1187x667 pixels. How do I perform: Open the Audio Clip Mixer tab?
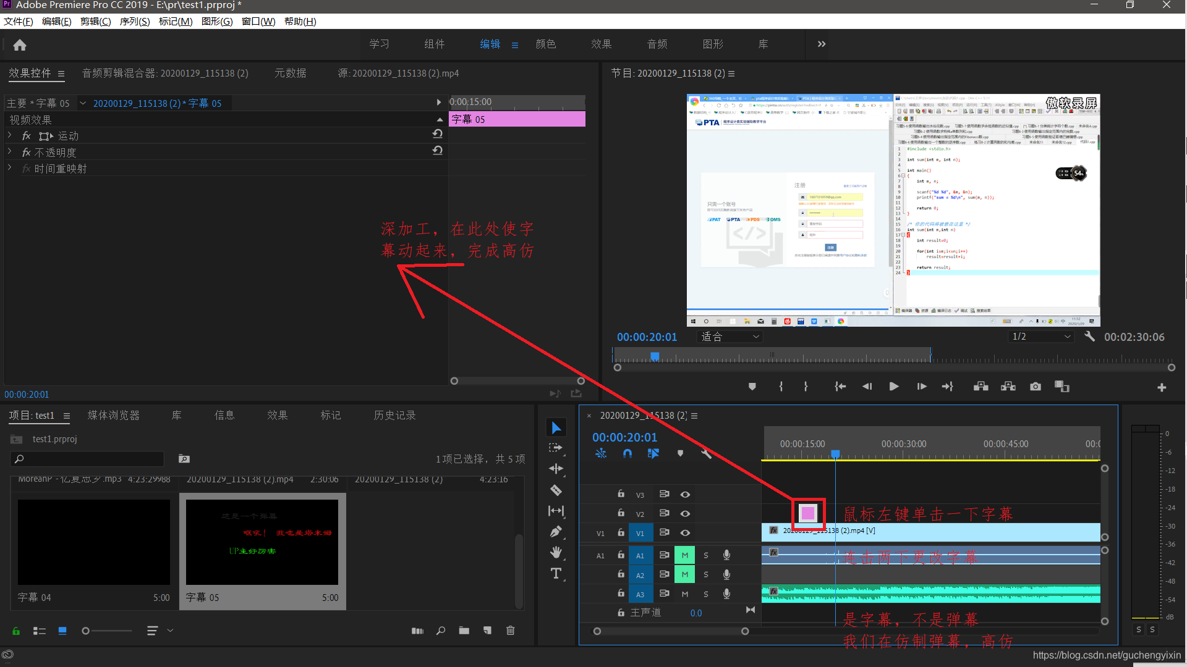(x=165, y=73)
